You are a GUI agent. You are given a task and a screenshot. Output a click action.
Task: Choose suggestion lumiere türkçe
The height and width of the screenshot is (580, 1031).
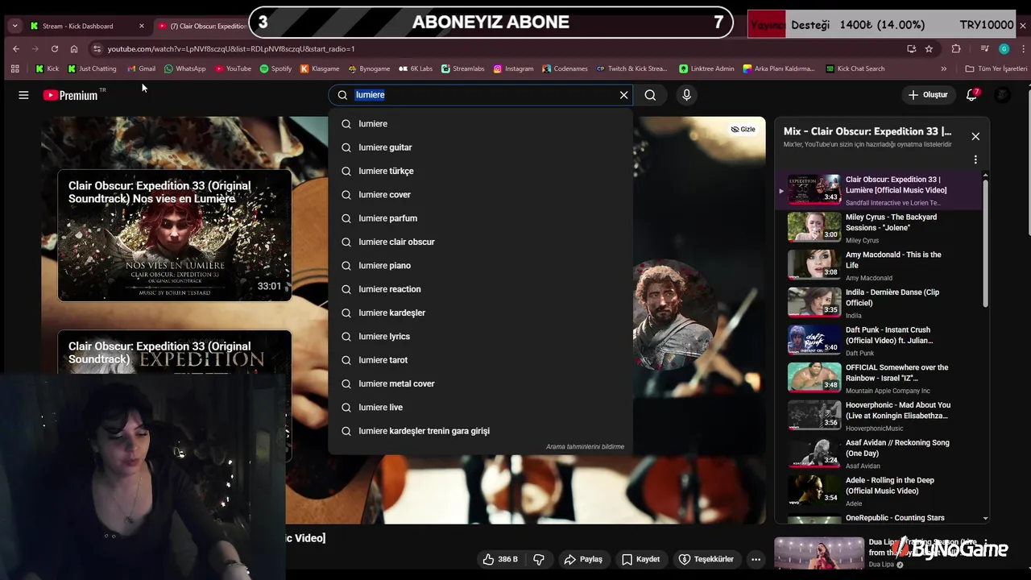pos(480,171)
